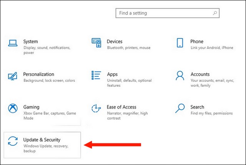This screenshot has width=246, height=165.
Task: Click the Apps list icon
Action: pyautogui.click(x=96, y=75)
